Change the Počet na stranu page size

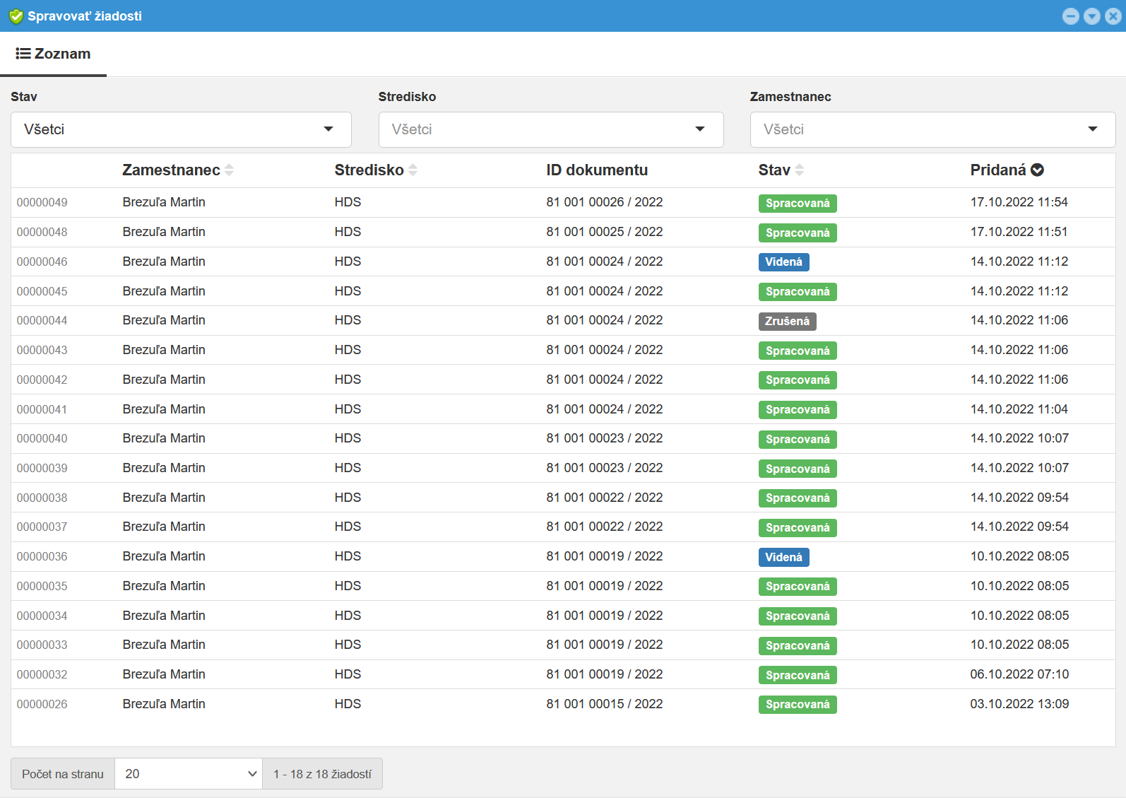[x=189, y=774]
